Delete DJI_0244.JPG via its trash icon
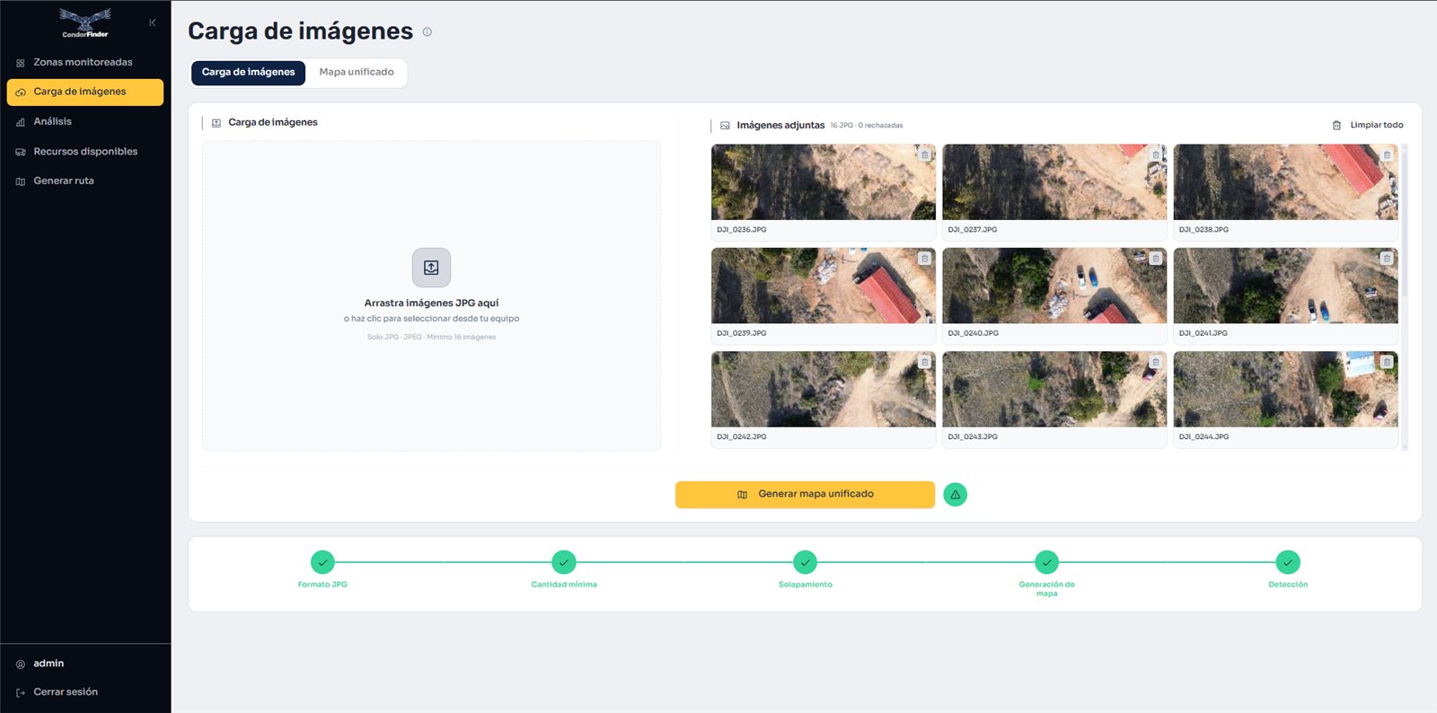 tap(1387, 362)
